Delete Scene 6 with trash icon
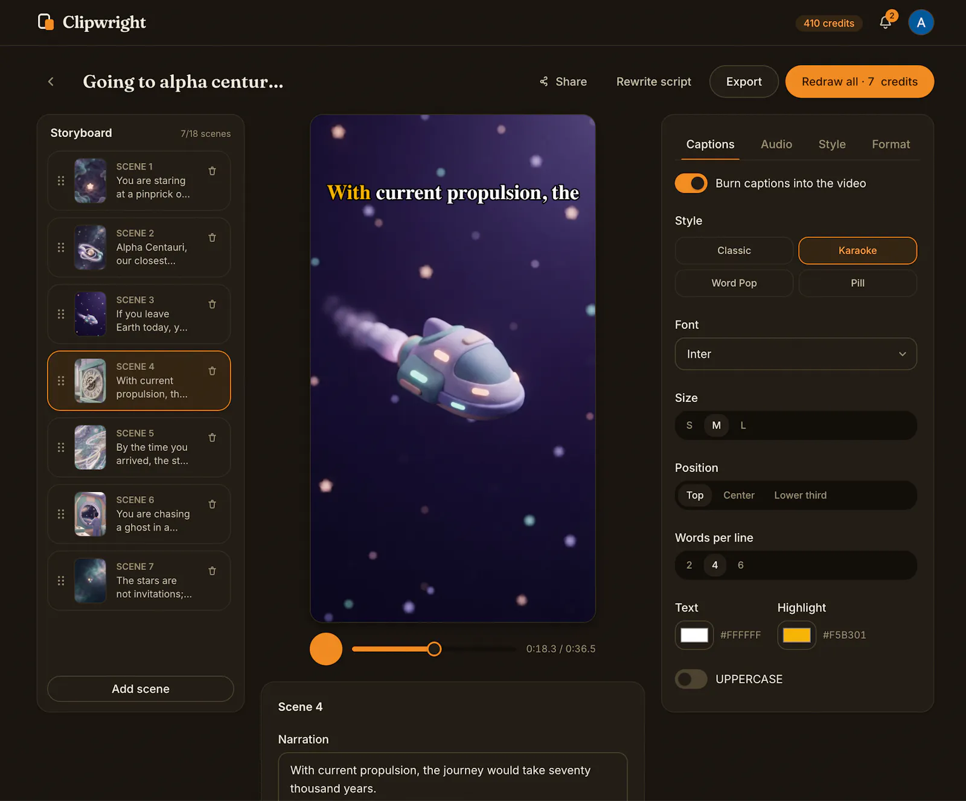Screen dimensions: 966x801 click(212, 505)
